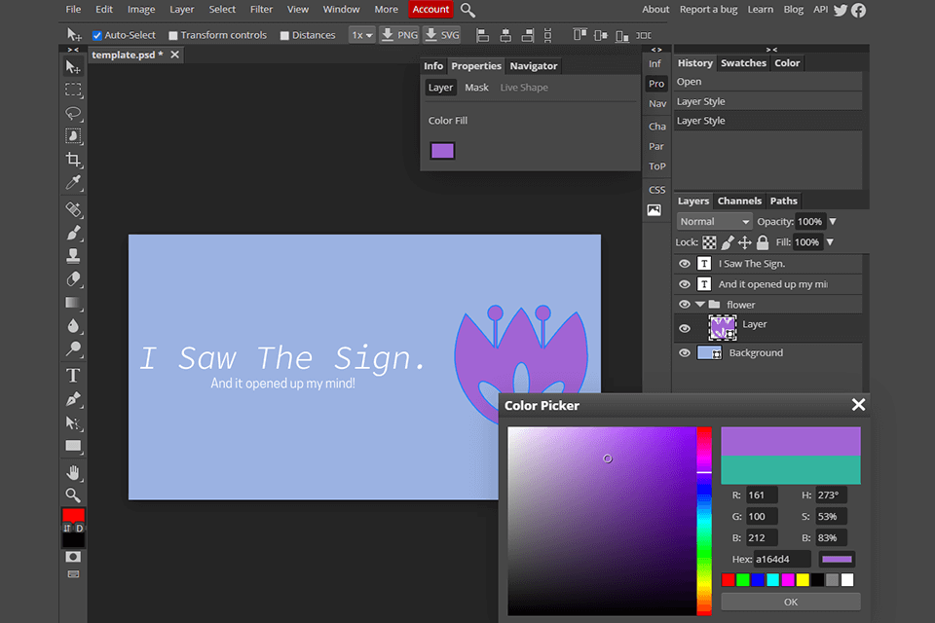Image resolution: width=935 pixels, height=623 pixels.
Task: Uncheck the Auto-Select checkbox
Action: (97, 36)
